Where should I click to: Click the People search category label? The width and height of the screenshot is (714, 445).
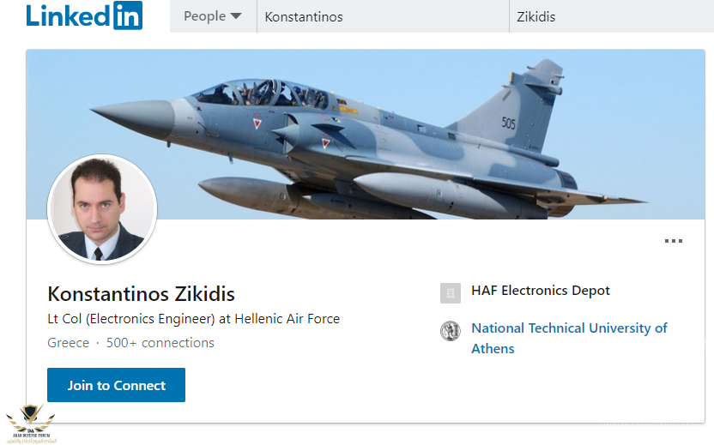tap(204, 16)
